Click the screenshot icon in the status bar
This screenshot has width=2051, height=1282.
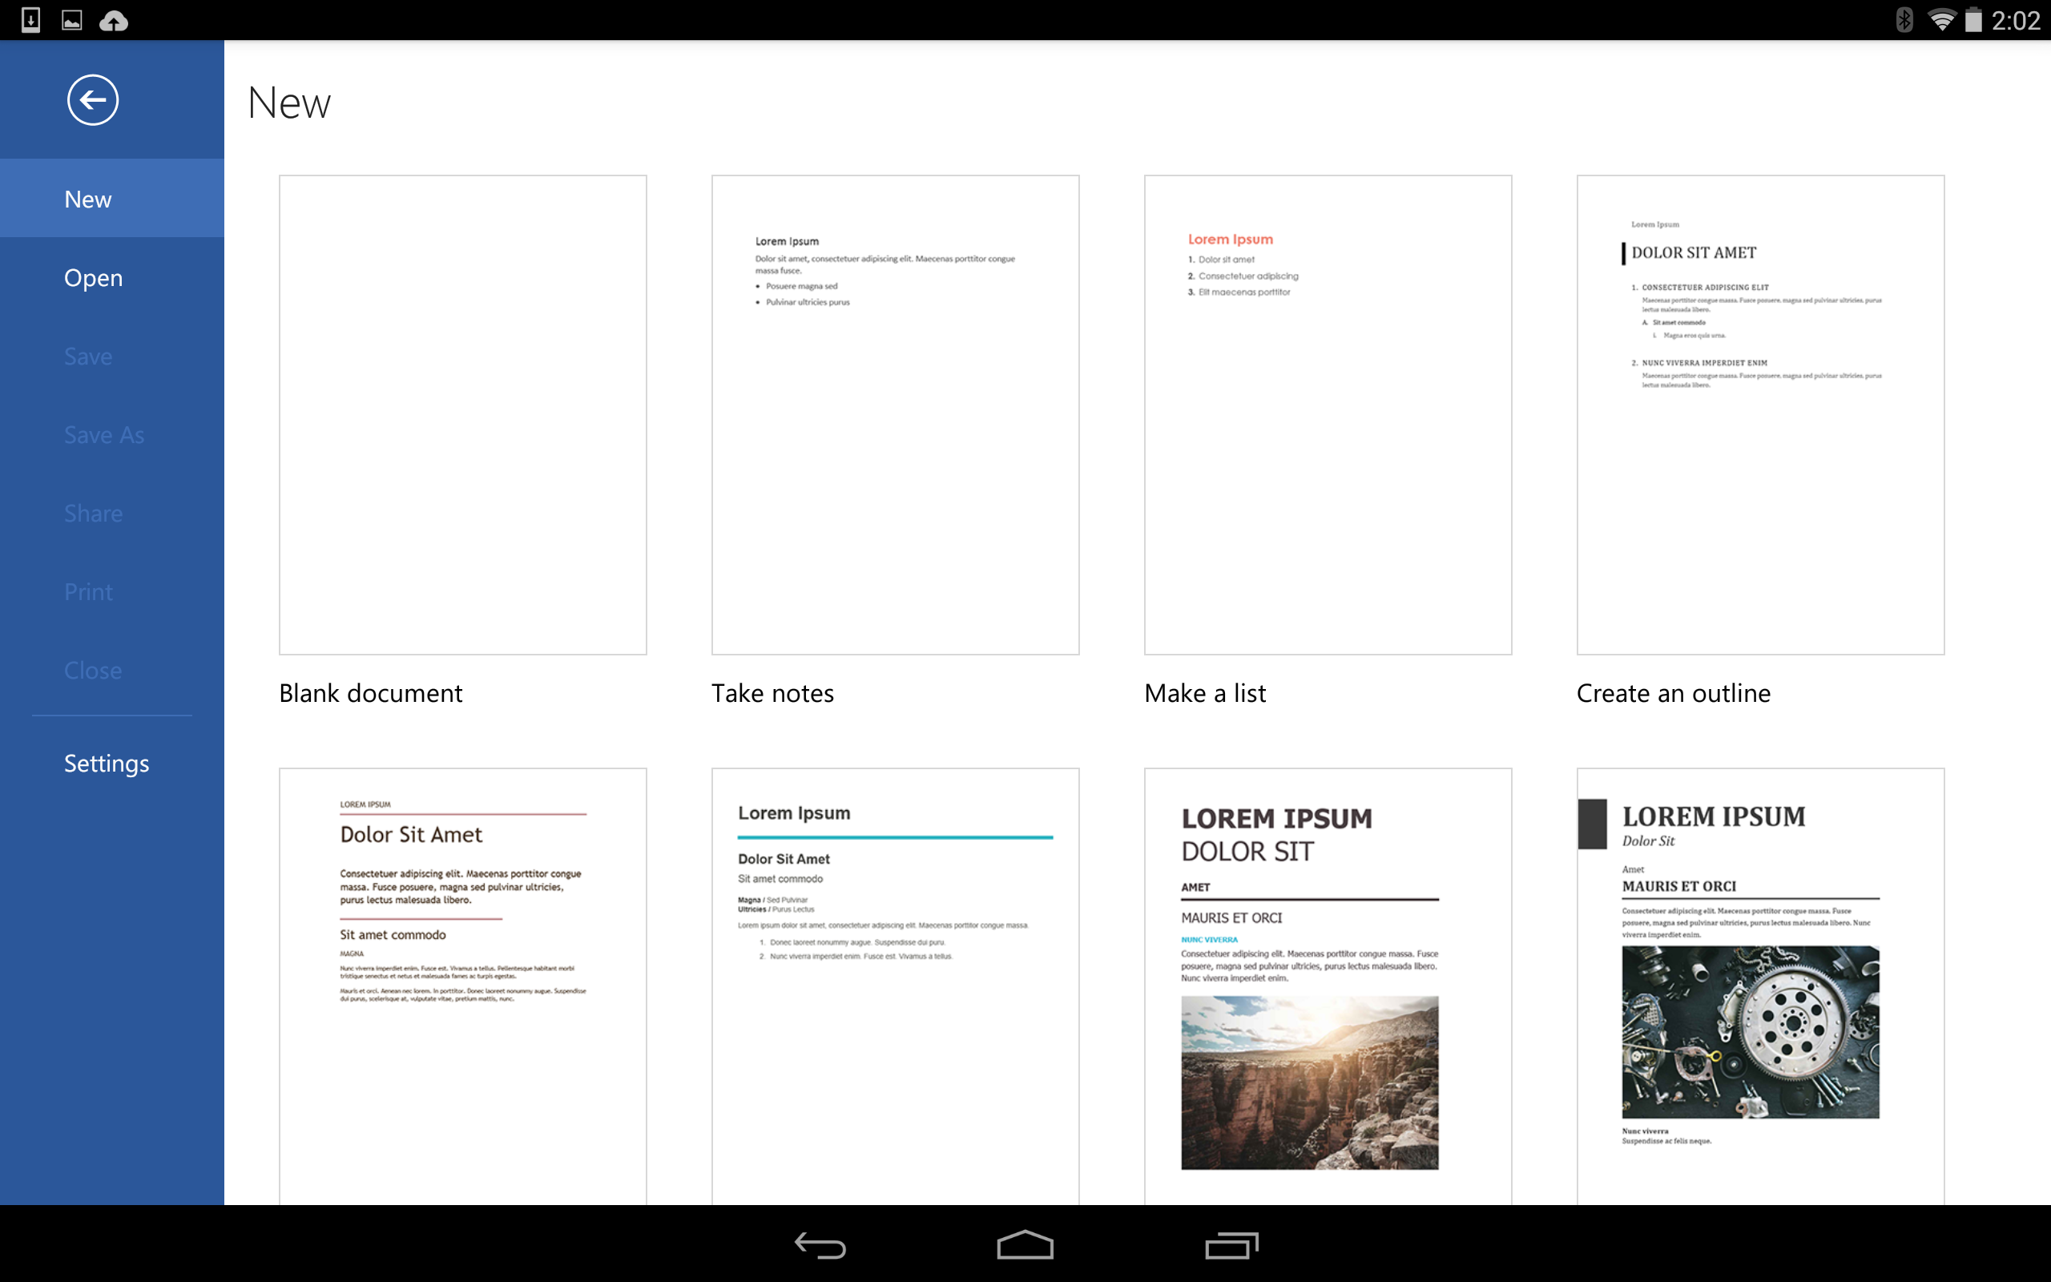click(72, 20)
